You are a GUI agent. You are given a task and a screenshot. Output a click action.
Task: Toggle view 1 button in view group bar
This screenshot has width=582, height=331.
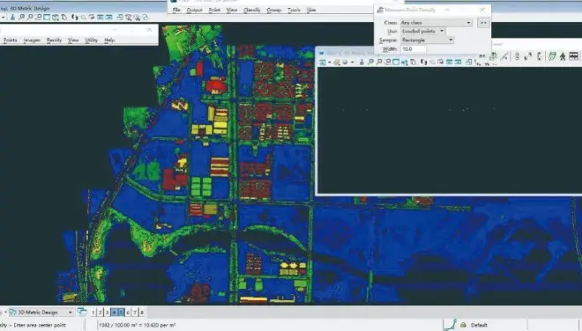coord(93,313)
